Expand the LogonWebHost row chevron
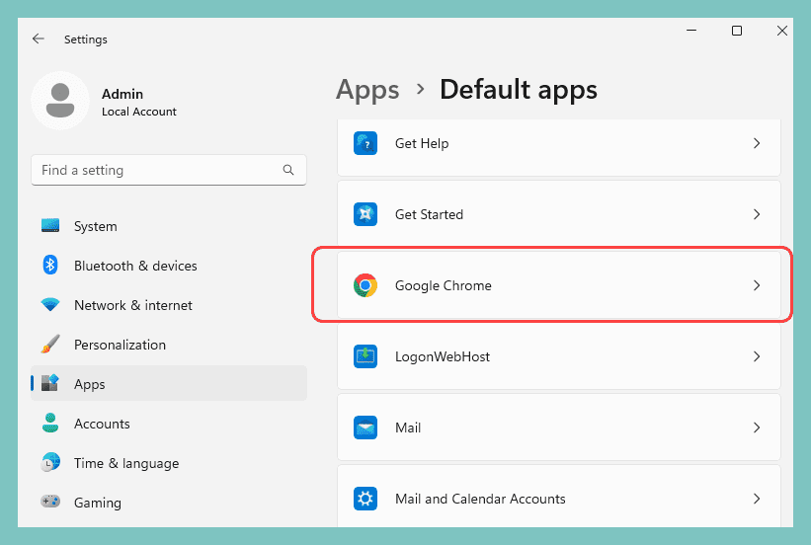This screenshot has width=811, height=545. 757,356
